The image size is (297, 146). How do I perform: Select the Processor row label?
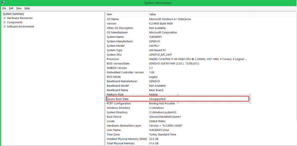tap(113, 59)
